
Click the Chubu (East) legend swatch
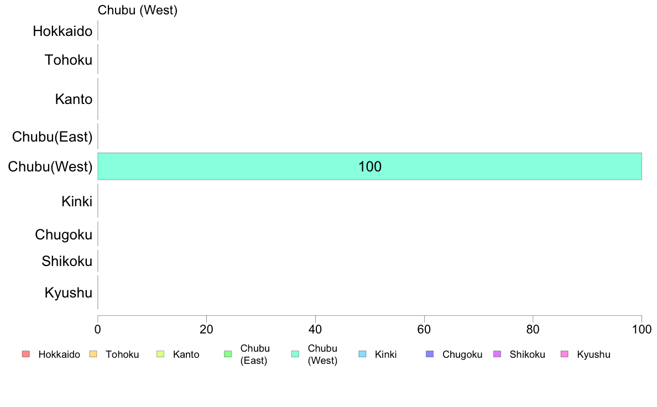pyautogui.click(x=228, y=354)
